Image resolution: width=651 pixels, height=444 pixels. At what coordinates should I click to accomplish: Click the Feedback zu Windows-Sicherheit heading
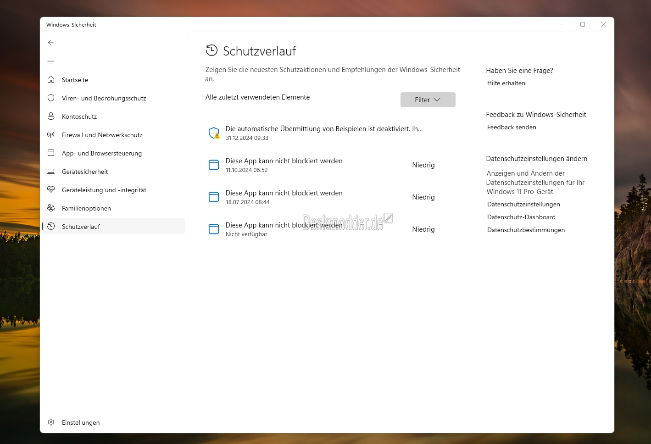tap(536, 115)
